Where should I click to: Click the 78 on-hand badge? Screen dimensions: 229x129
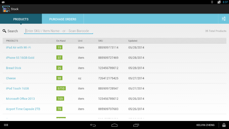(x=59, y=109)
